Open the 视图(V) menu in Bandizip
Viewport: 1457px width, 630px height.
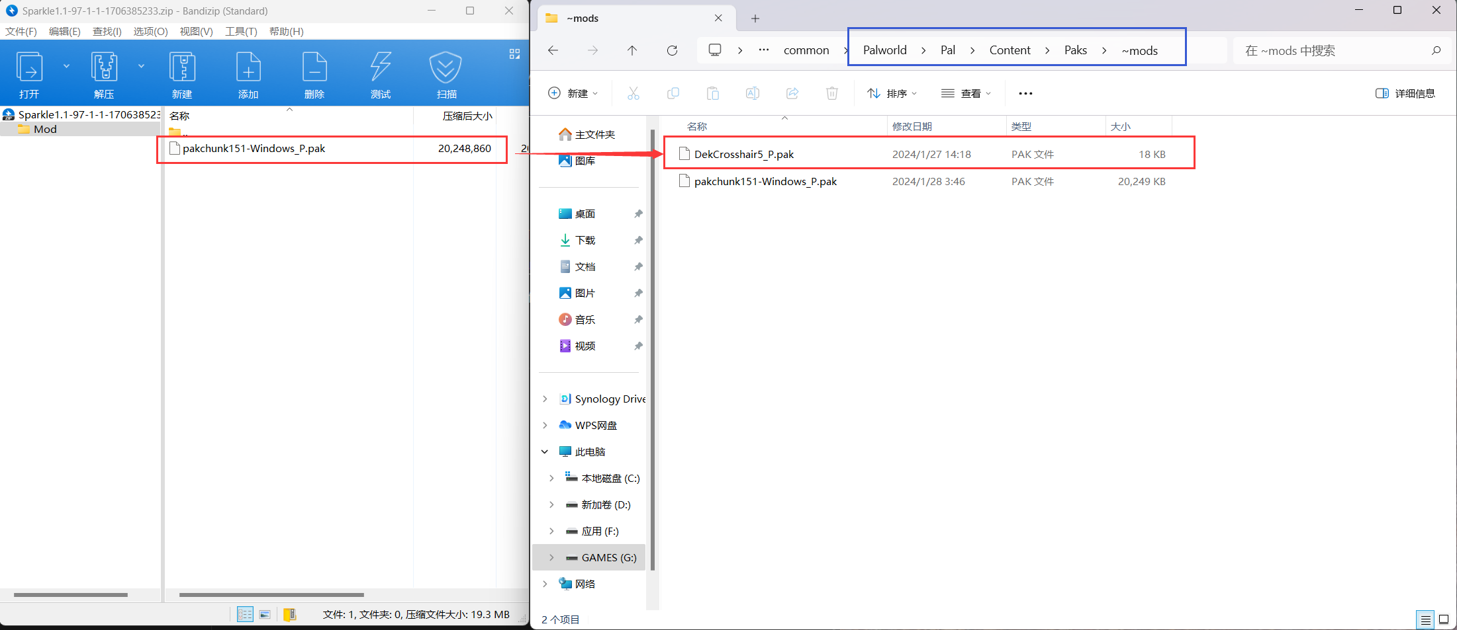click(x=196, y=32)
